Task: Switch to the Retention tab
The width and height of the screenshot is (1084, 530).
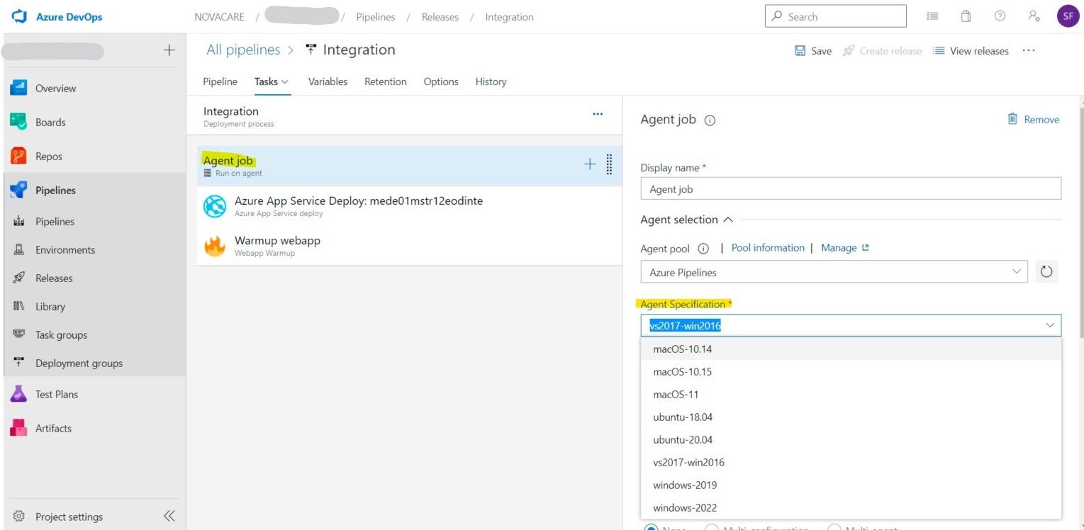Action: 386,81
